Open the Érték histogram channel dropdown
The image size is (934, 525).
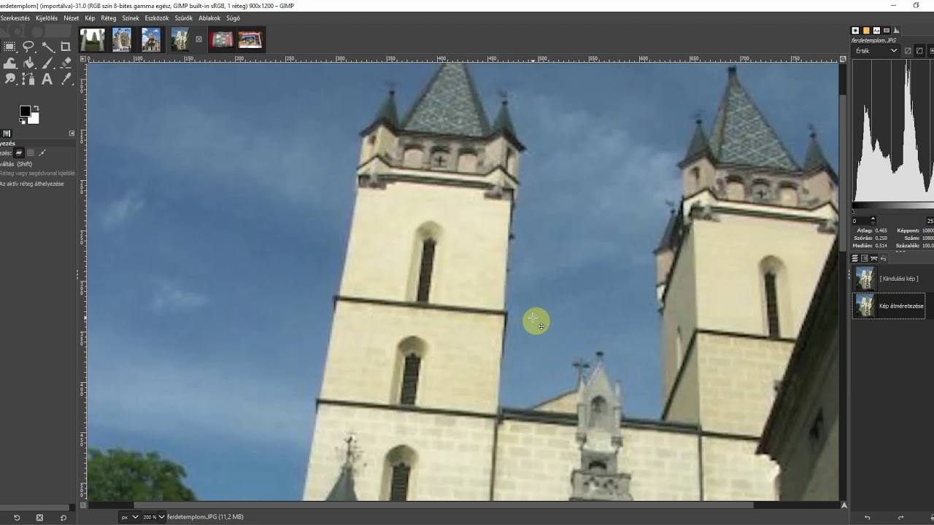[876, 51]
